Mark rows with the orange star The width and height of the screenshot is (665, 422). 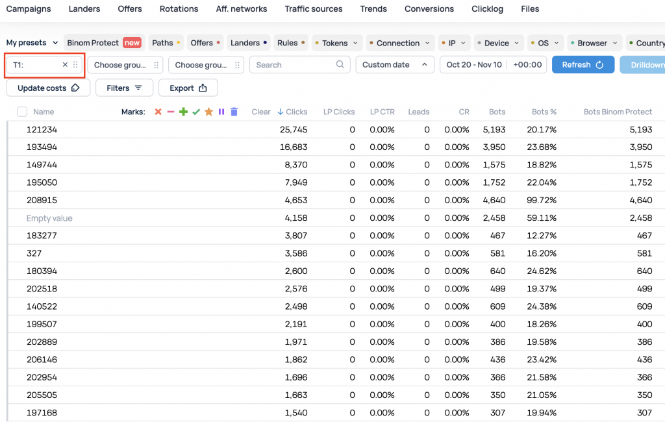tap(208, 112)
